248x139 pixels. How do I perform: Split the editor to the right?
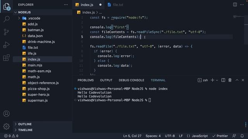235,5
